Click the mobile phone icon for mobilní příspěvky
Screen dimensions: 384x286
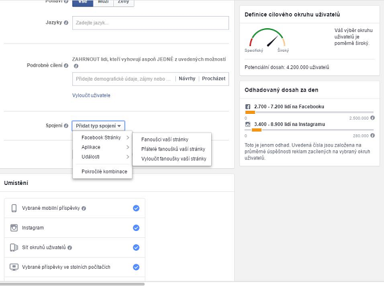14,208
